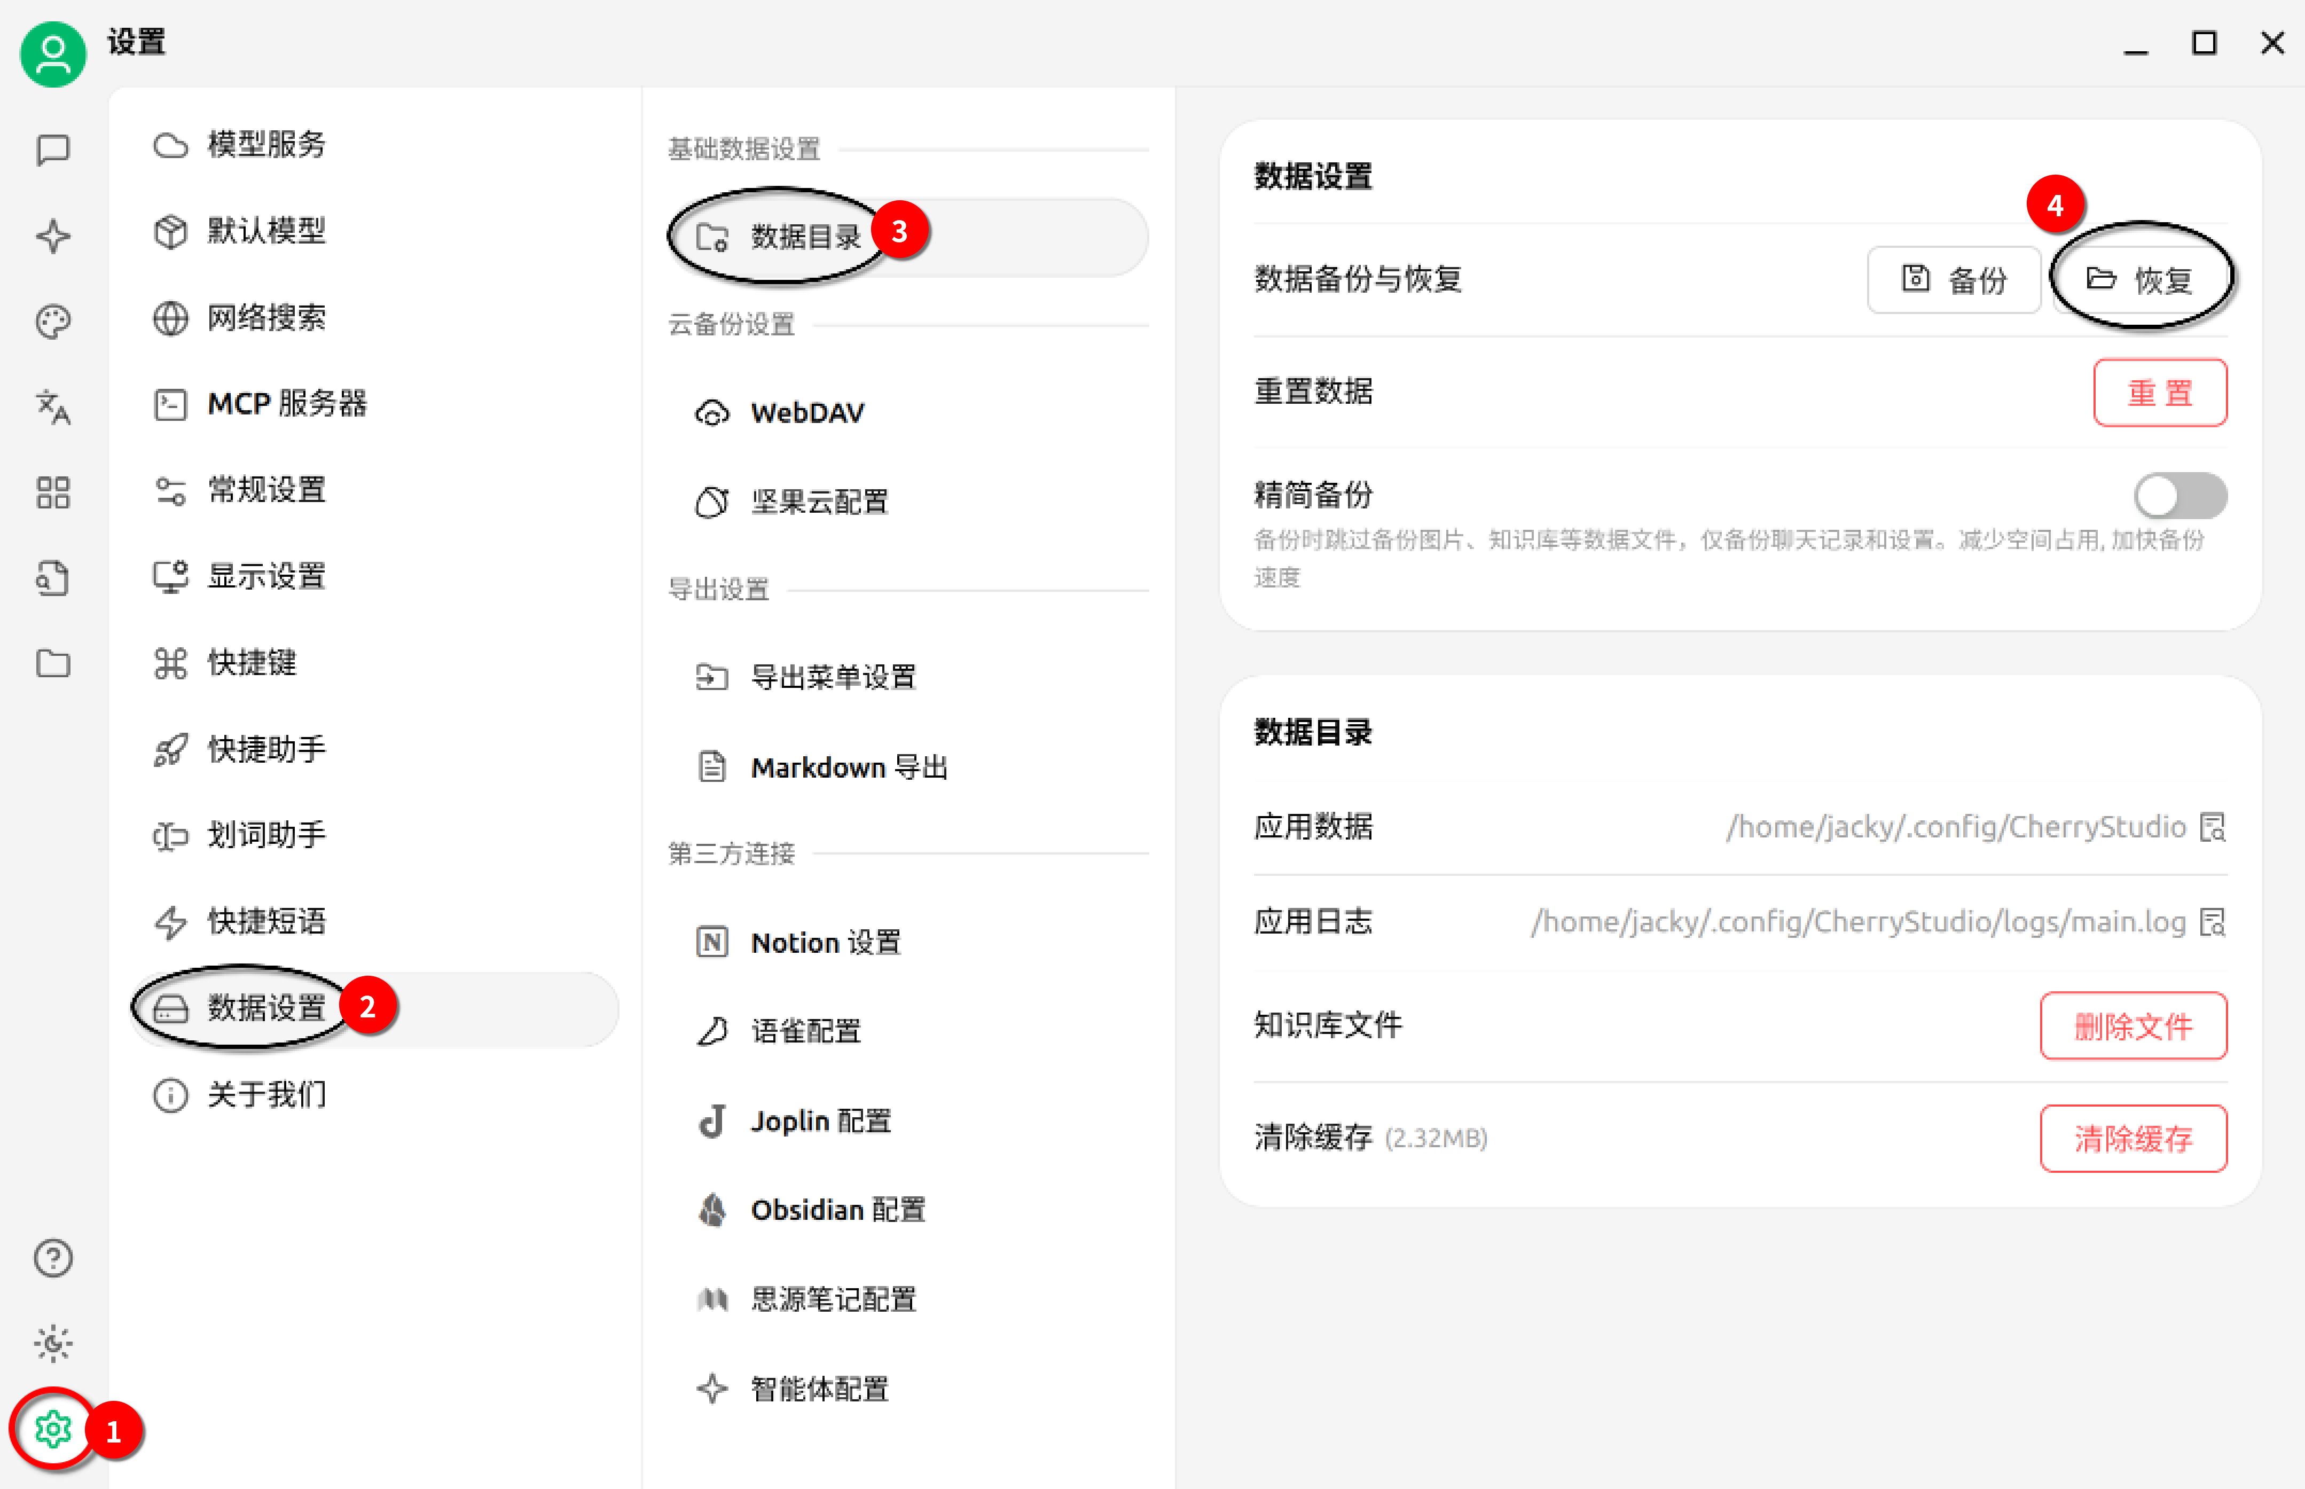Open the mini-apps grid icon

pos(53,492)
